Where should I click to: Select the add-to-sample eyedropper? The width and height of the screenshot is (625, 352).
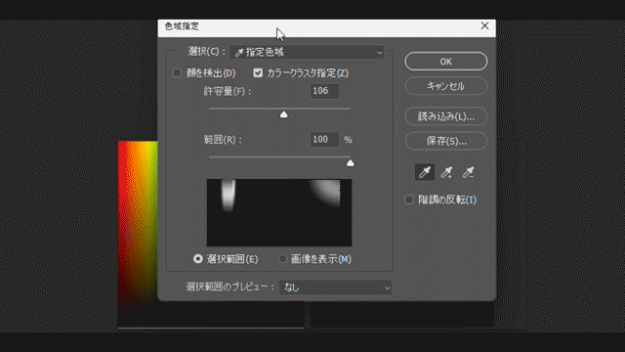pyautogui.click(x=446, y=172)
